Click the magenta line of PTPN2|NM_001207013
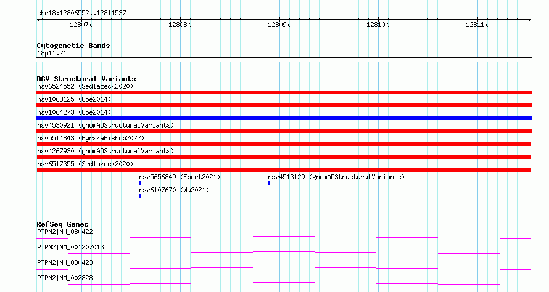The width and height of the screenshot is (549, 292). coord(284,253)
